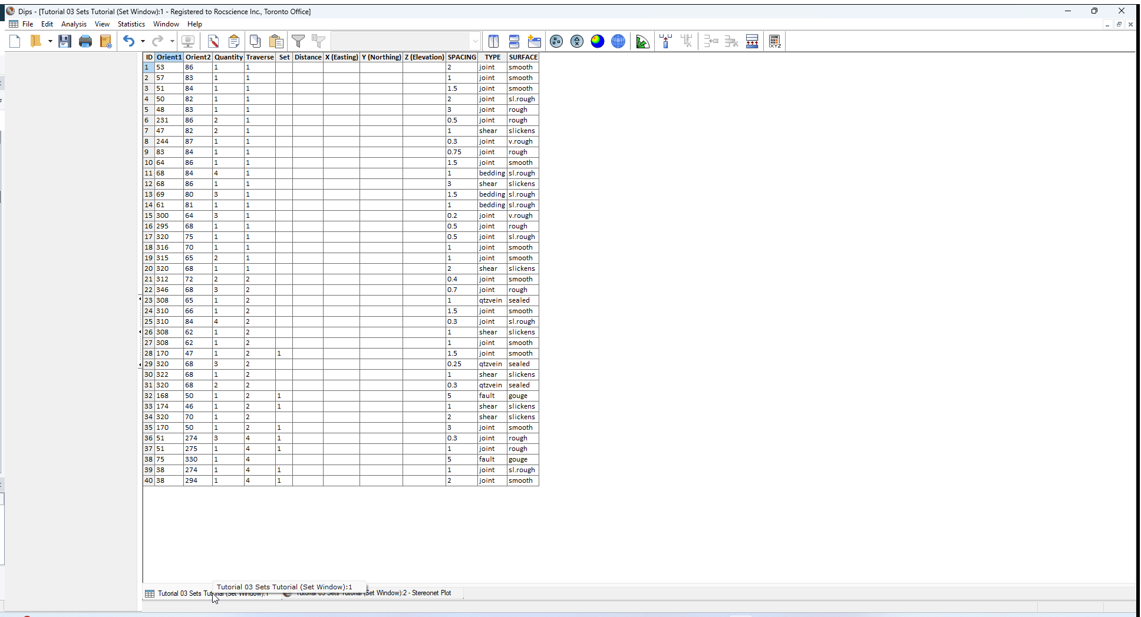Open the Contour Plot view
1141x617 pixels.
(597, 41)
